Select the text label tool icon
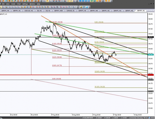 (69, 7)
